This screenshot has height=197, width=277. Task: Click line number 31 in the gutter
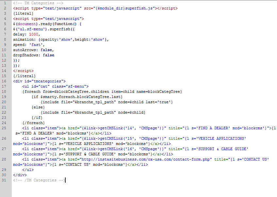coord(4,180)
